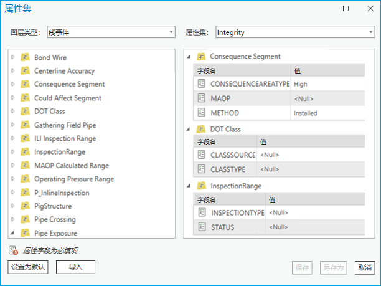Image resolution: width=381 pixels, height=286 pixels.
Task: Click the METHOD field icon
Action: click(202, 113)
